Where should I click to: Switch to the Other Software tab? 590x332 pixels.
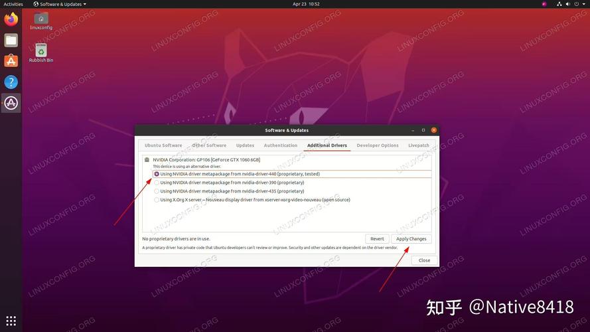[x=209, y=145]
